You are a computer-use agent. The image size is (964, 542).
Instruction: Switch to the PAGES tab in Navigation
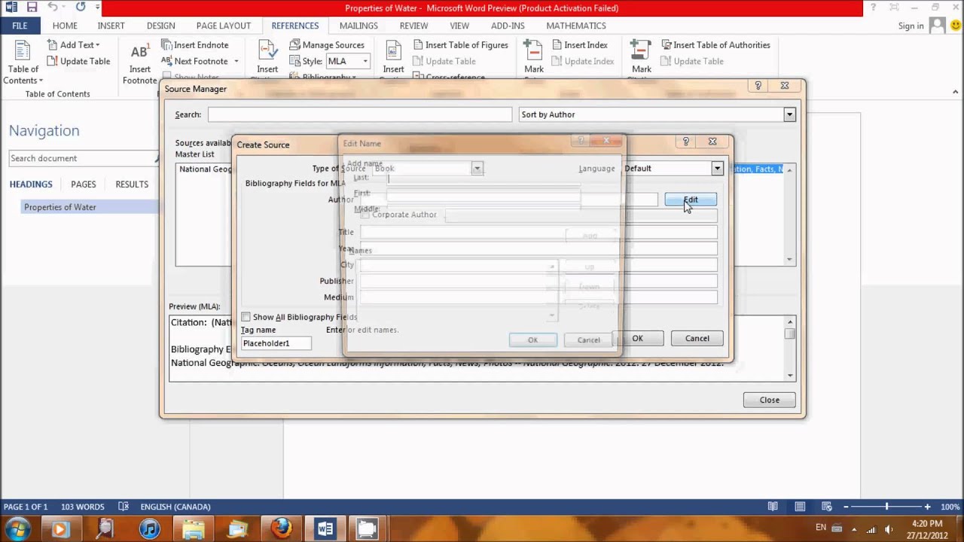coord(83,184)
